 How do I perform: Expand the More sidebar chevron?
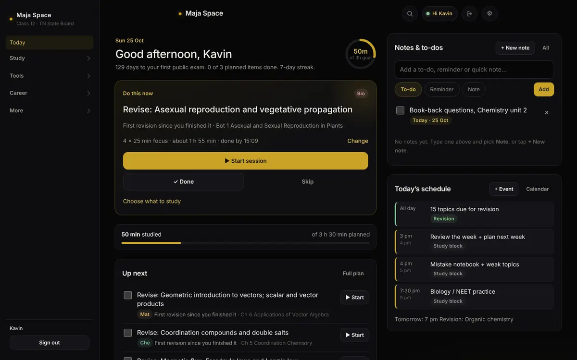(88, 111)
